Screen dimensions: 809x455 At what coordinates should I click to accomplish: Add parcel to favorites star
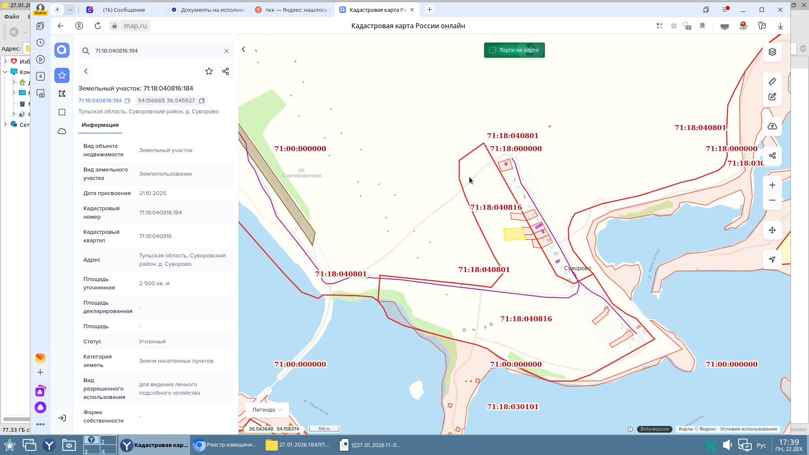tap(209, 71)
